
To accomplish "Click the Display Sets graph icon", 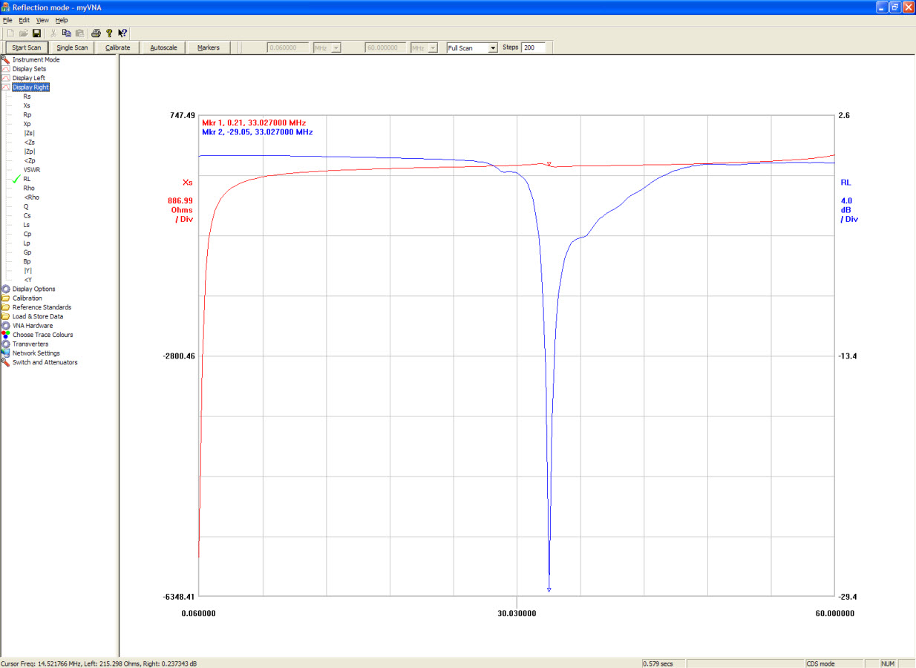I will [5, 69].
